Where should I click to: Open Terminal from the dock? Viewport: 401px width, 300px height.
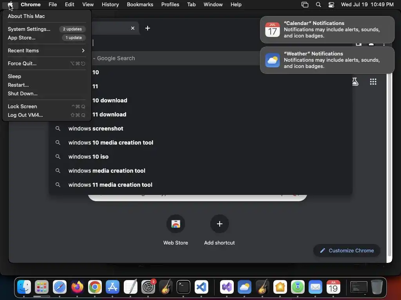183,287
